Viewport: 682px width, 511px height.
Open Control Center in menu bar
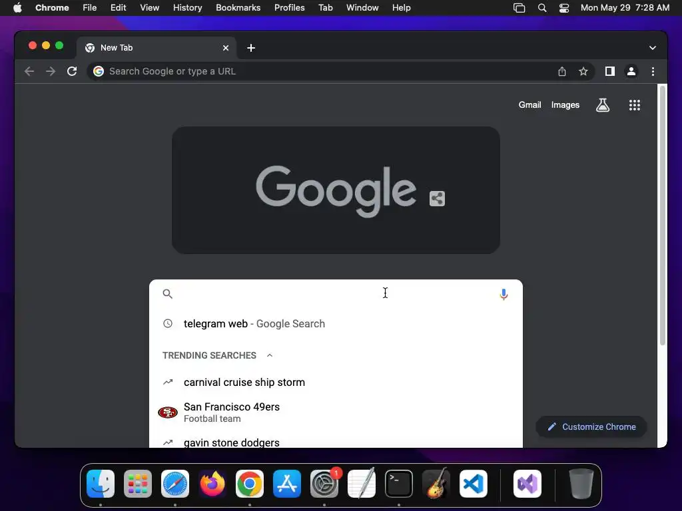[563, 8]
